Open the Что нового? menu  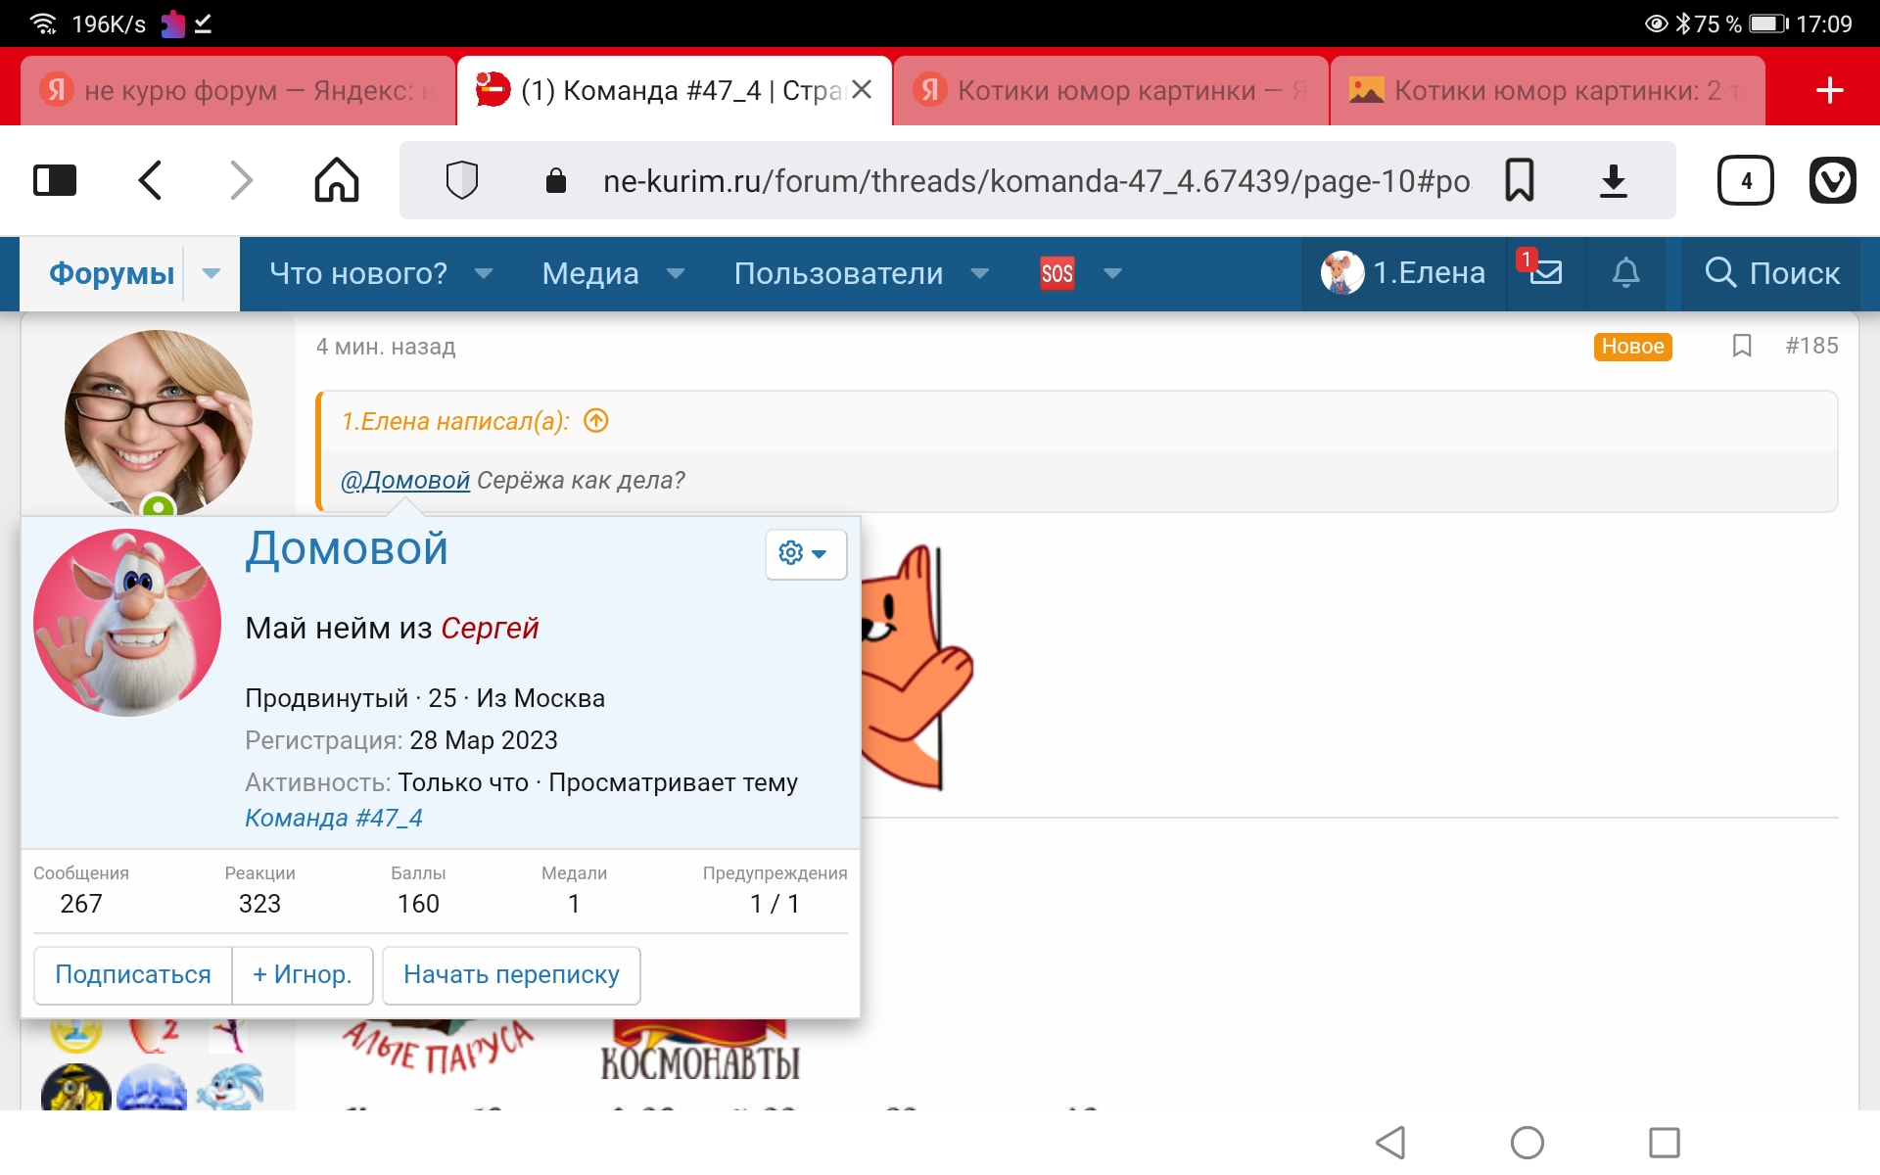point(358,273)
